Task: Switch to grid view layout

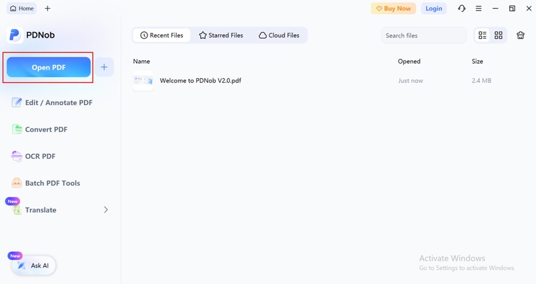Action: [498, 35]
